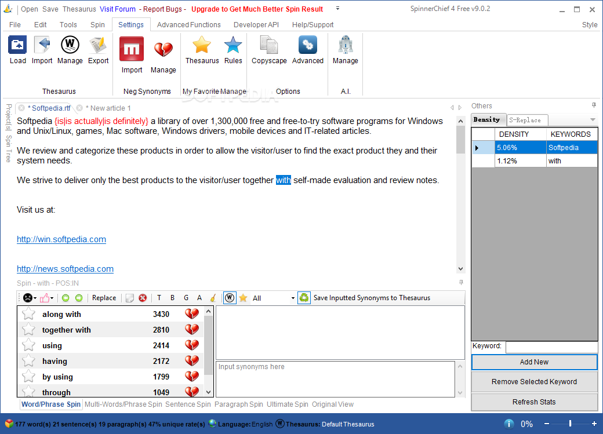Click the article tabs scroll right arrow
Viewport: 603px width, 434px height.
460,108
